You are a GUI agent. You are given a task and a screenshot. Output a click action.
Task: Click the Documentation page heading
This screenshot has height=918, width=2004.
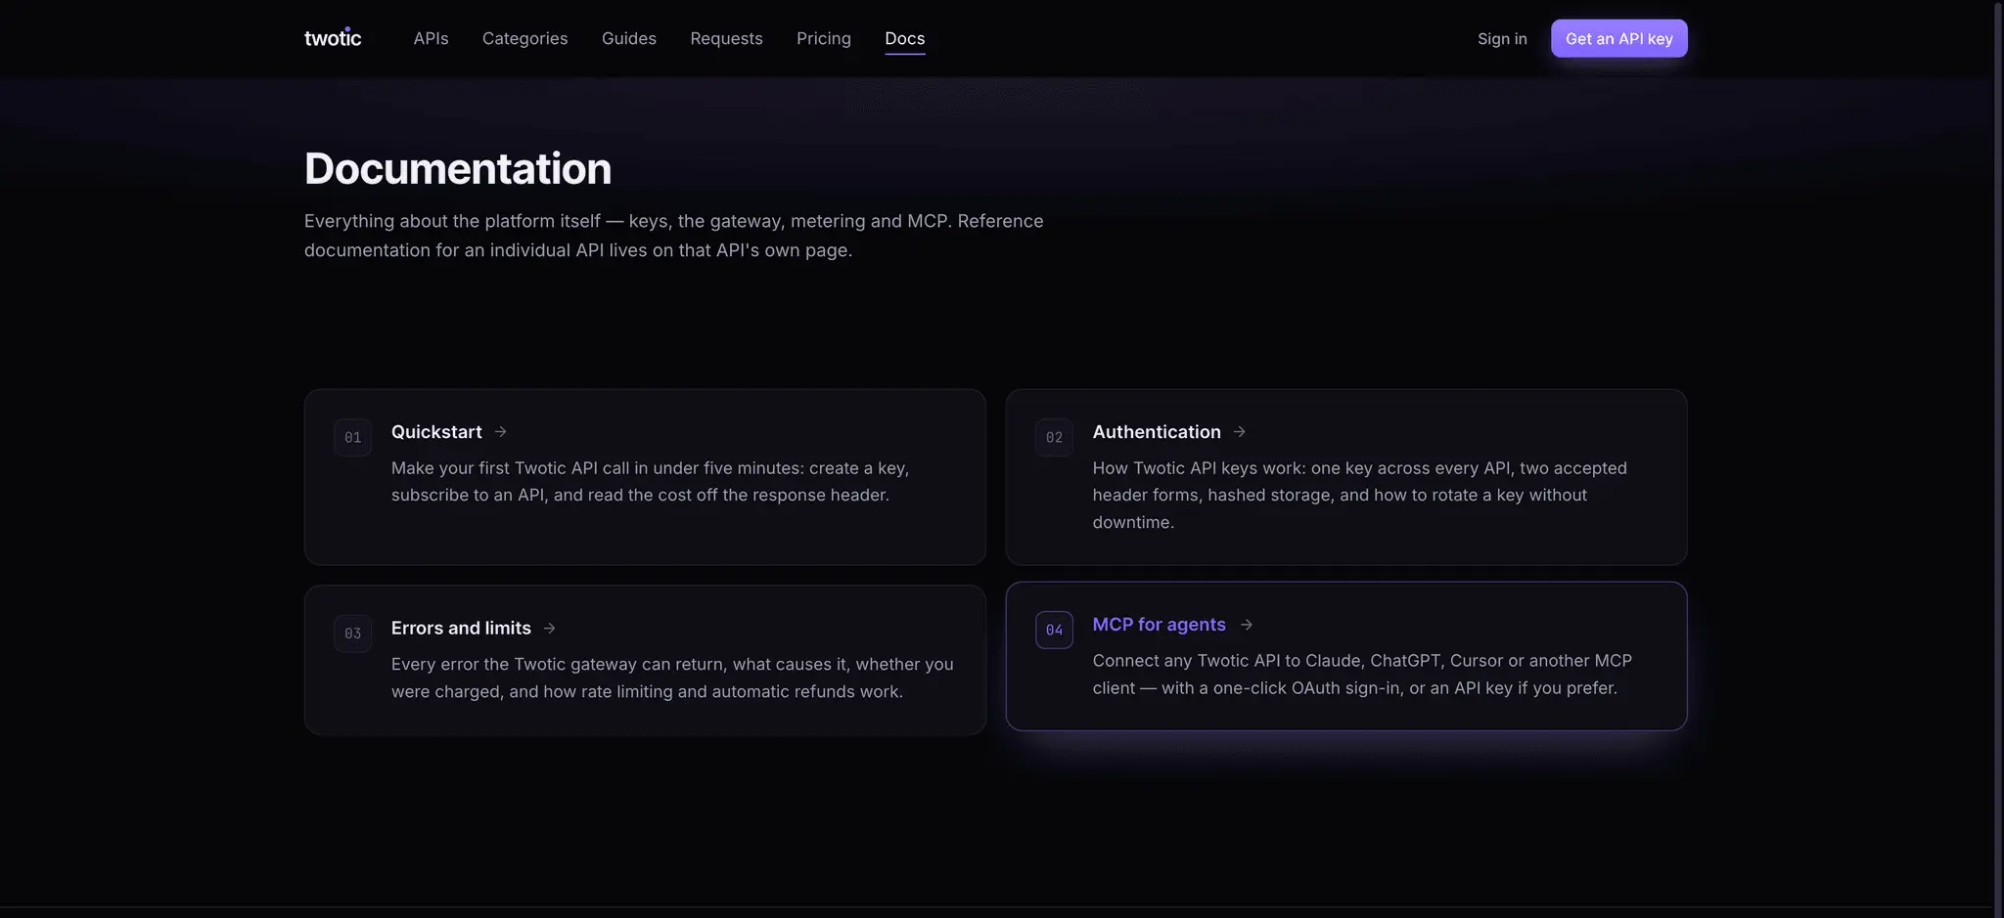coord(458,168)
